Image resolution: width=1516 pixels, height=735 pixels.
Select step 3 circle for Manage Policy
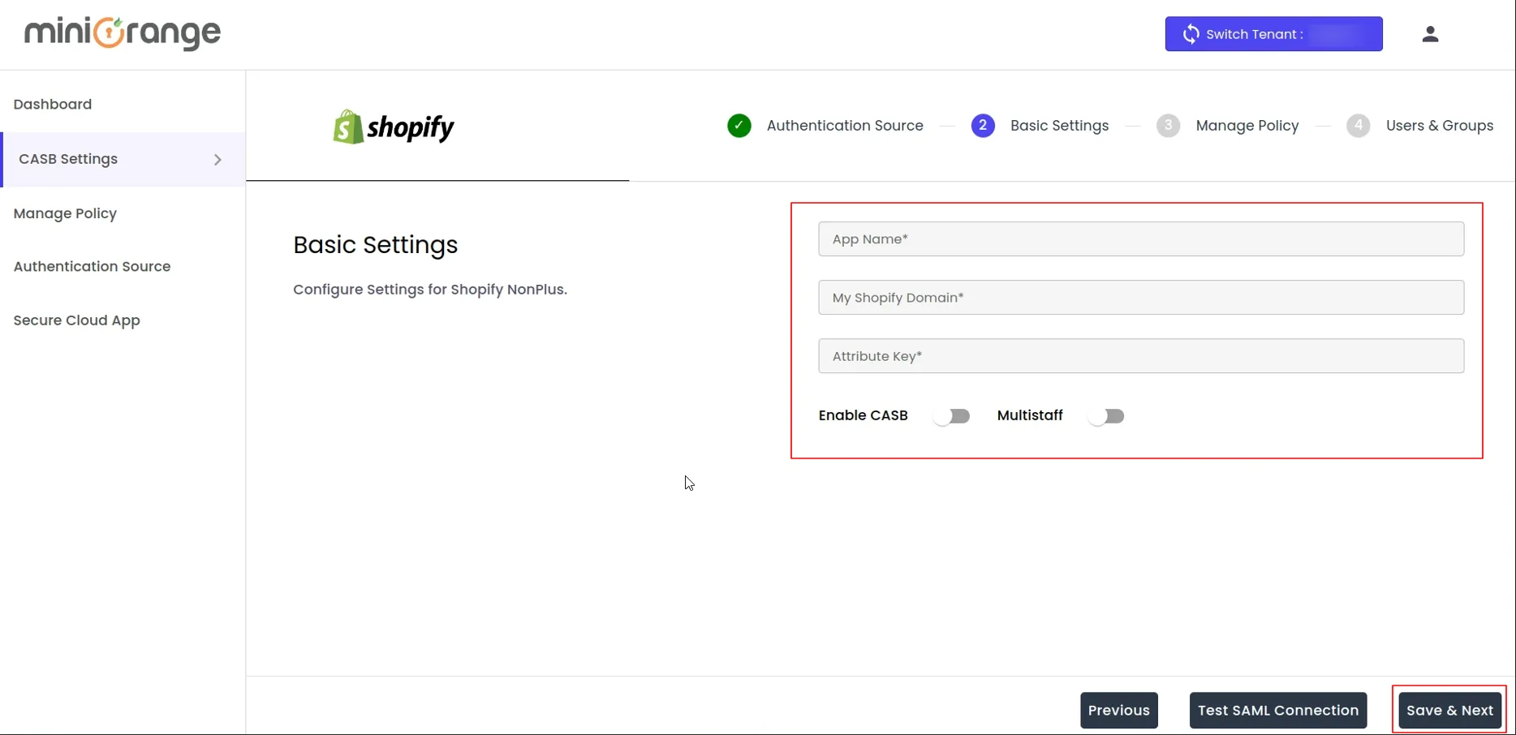(x=1168, y=126)
